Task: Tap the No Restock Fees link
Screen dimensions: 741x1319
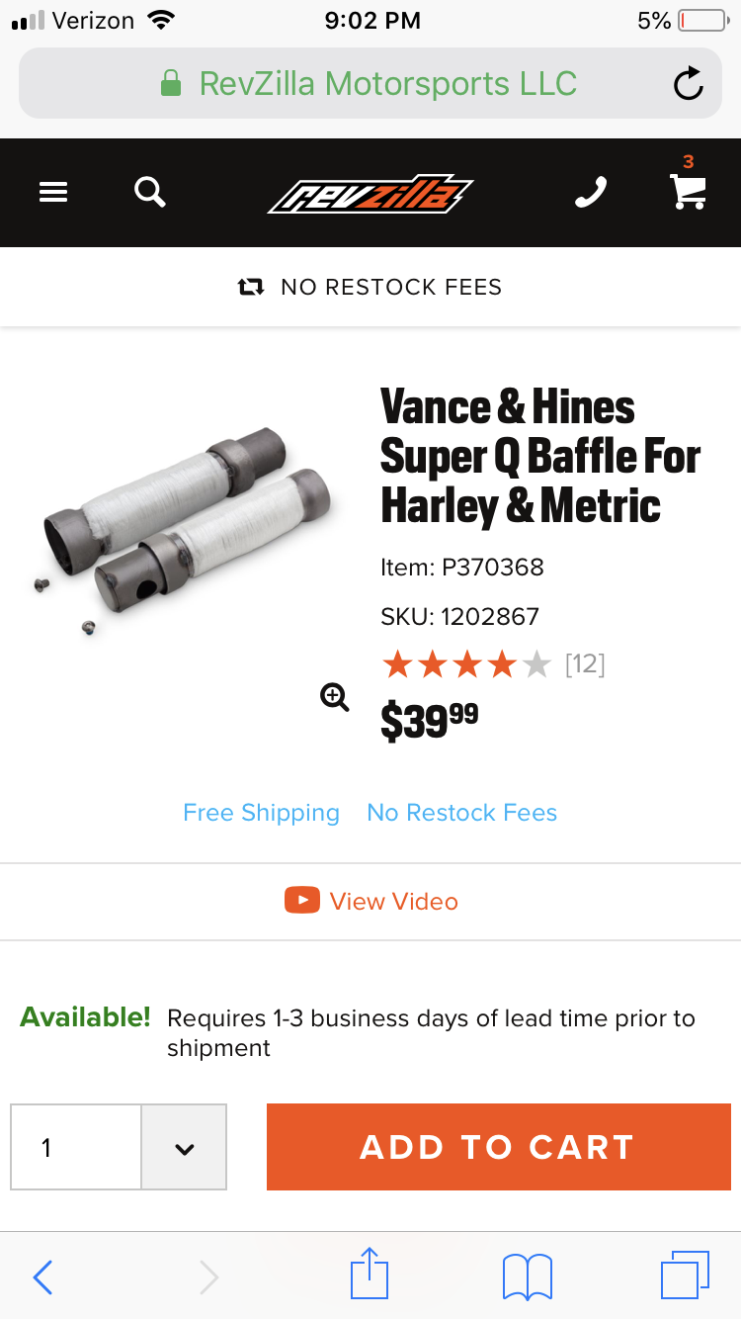Action: 461,813
